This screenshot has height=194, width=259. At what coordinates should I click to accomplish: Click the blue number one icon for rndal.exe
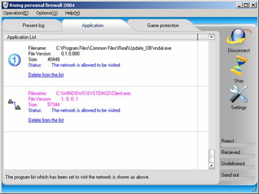coord(15,60)
